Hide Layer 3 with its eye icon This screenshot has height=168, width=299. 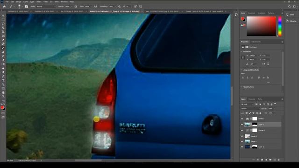242,141
